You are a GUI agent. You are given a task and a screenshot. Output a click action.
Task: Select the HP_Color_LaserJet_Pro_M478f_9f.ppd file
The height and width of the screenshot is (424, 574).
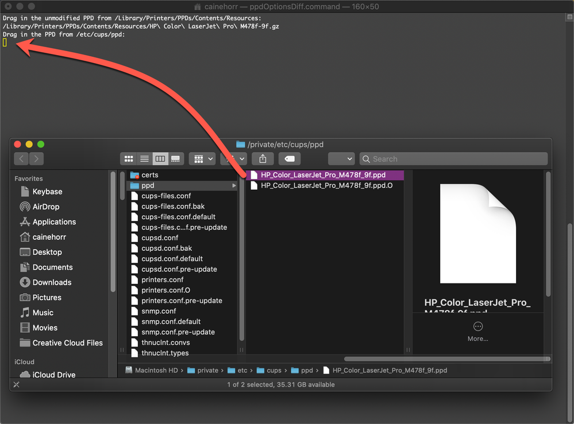[x=325, y=175]
